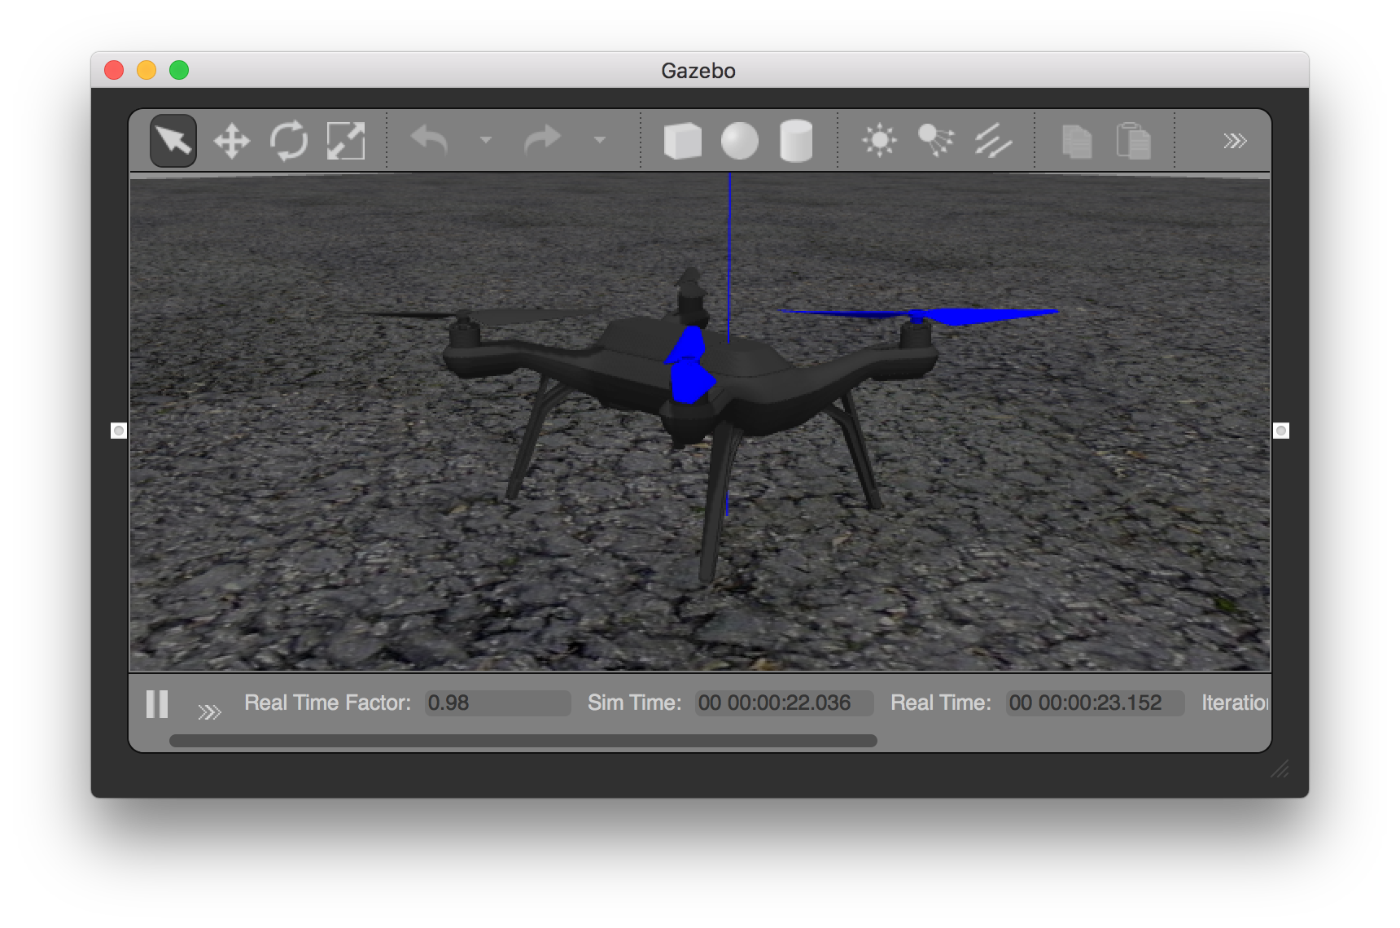Image resolution: width=1400 pixels, height=928 pixels.
Task: Select the arrow selection tool
Action: click(x=173, y=140)
